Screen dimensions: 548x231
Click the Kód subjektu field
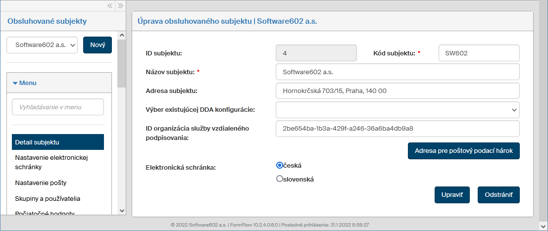coord(479,53)
